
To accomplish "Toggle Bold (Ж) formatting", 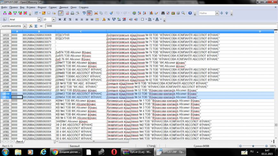I will pos(60,19).
